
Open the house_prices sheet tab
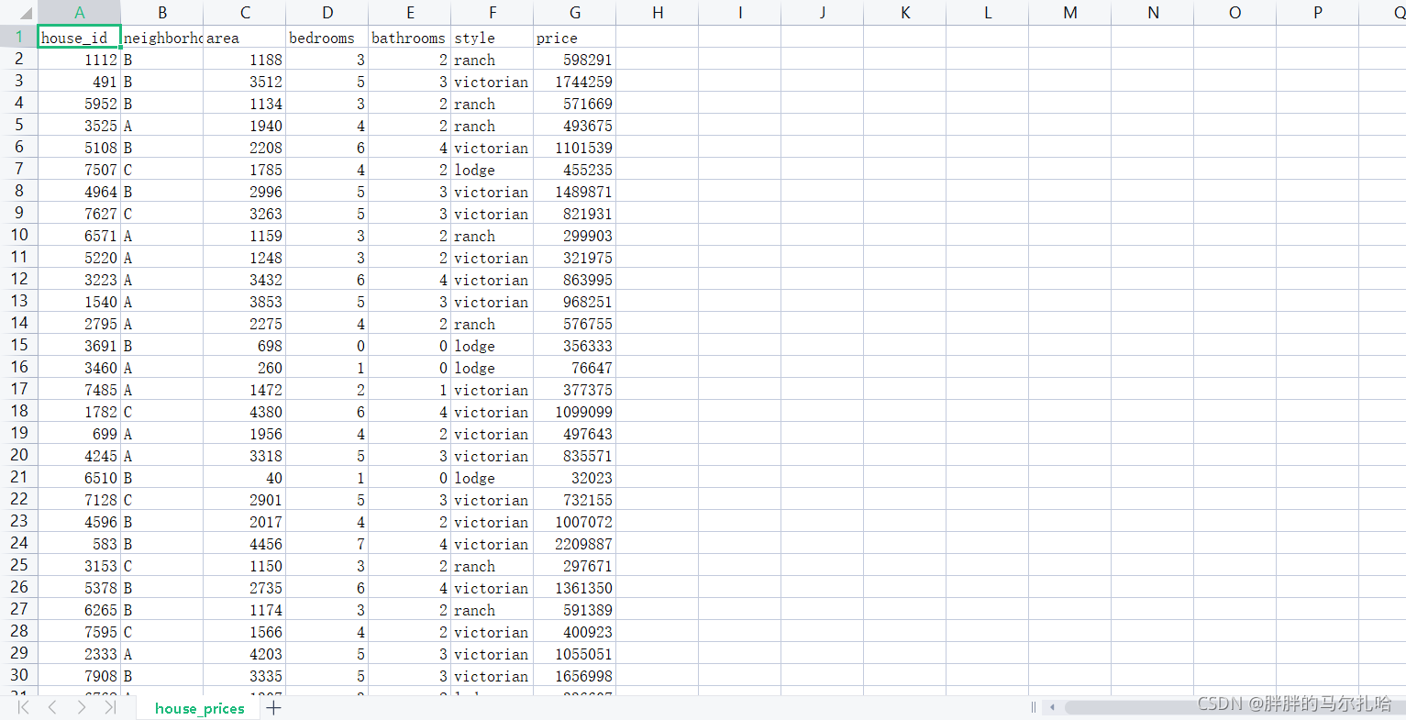pyautogui.click(x=199, y=708)
